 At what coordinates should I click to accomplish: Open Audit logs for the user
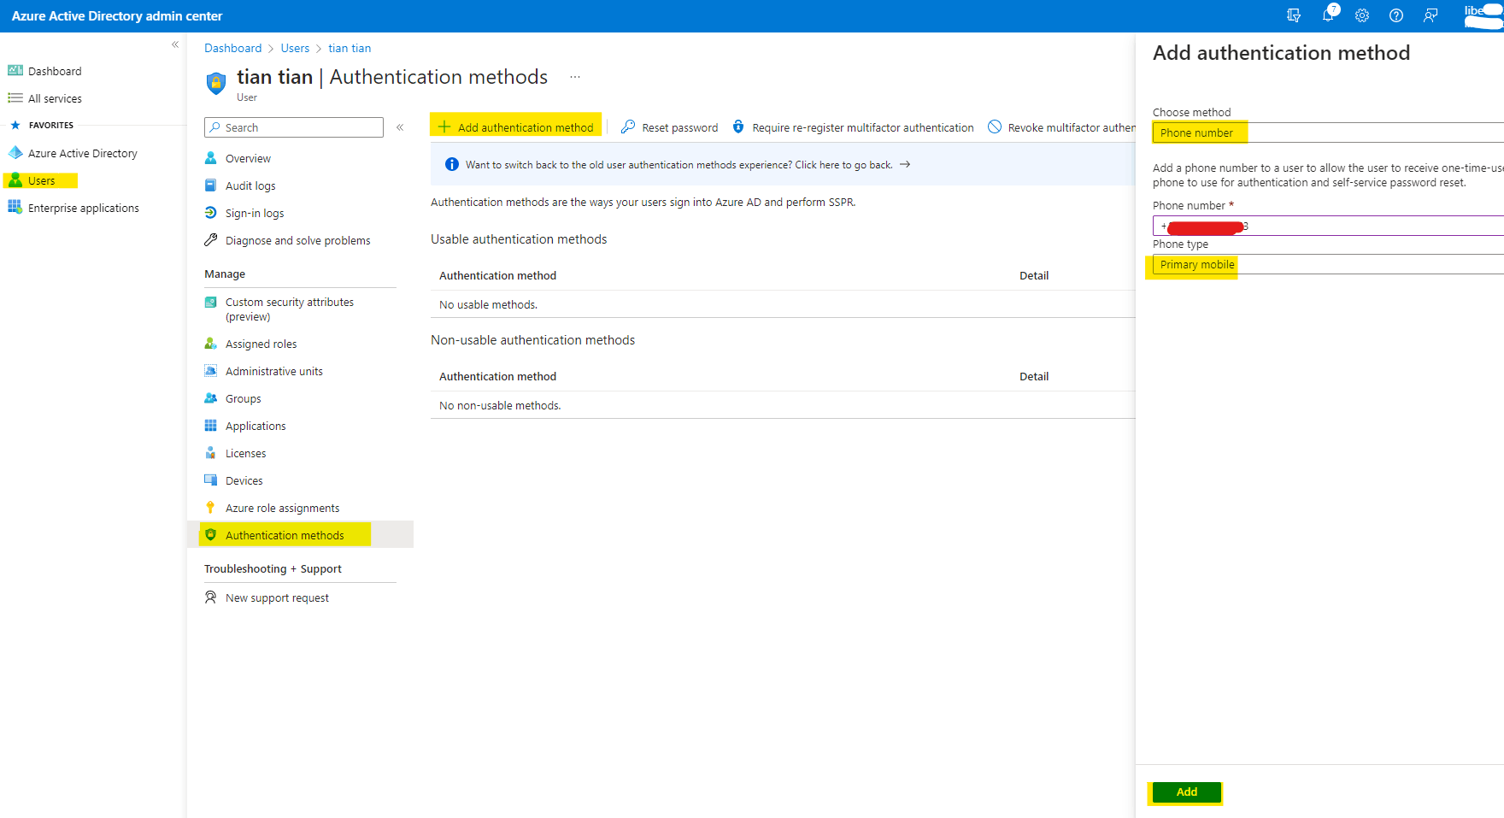tap(250, 185)
